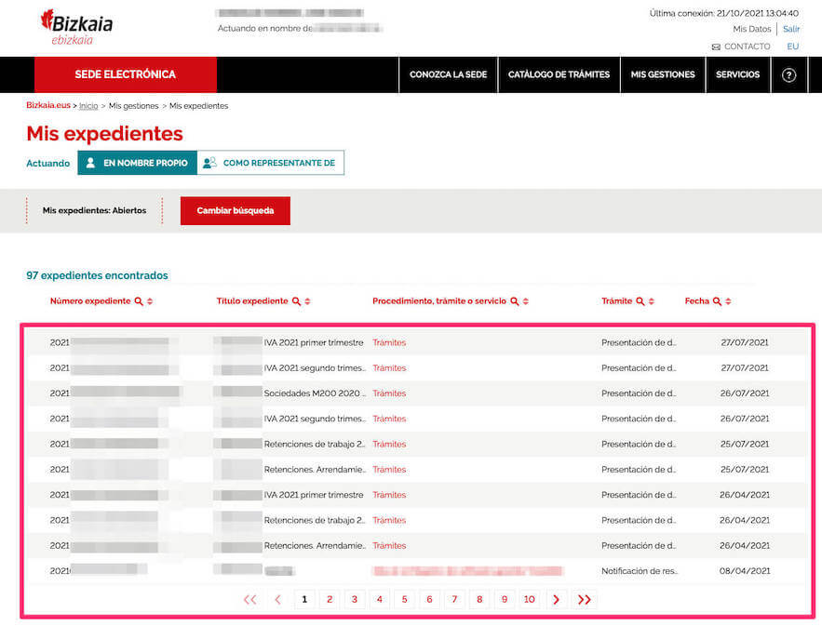Sort by Procedimiento, trámite o servicio arrows
Screen dimensions: 822x626
526,301
